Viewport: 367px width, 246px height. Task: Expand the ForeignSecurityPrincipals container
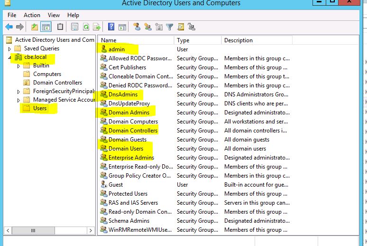(18, 92)
